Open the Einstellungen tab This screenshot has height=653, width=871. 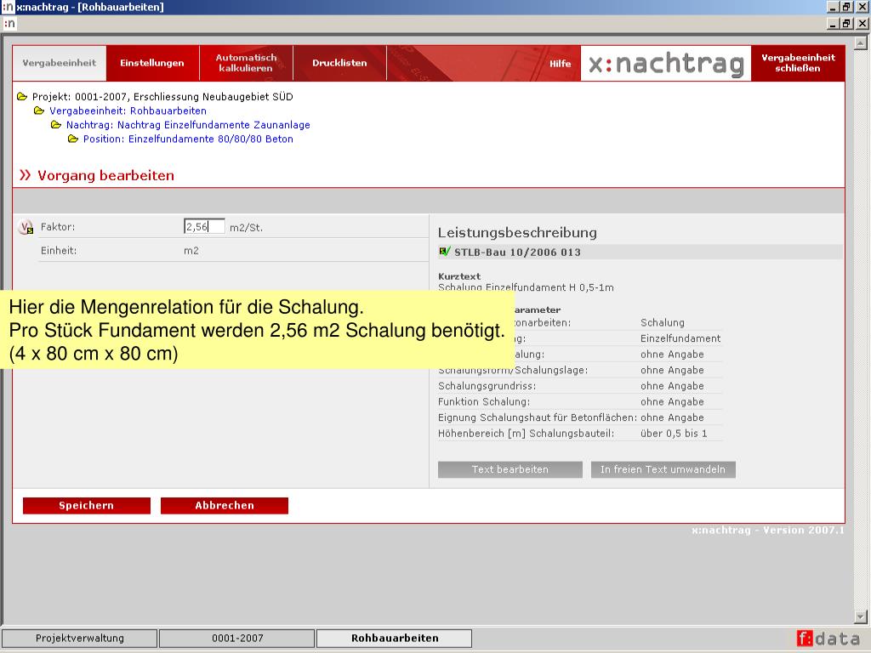point(152,63)
